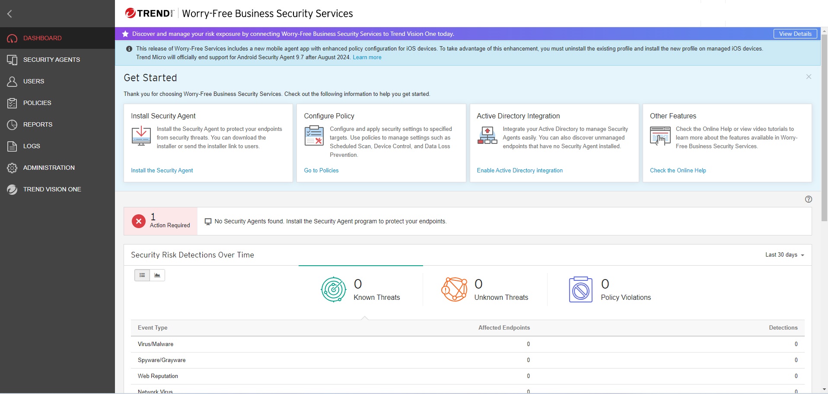Click the Logs document icon

tap(12, 146)
